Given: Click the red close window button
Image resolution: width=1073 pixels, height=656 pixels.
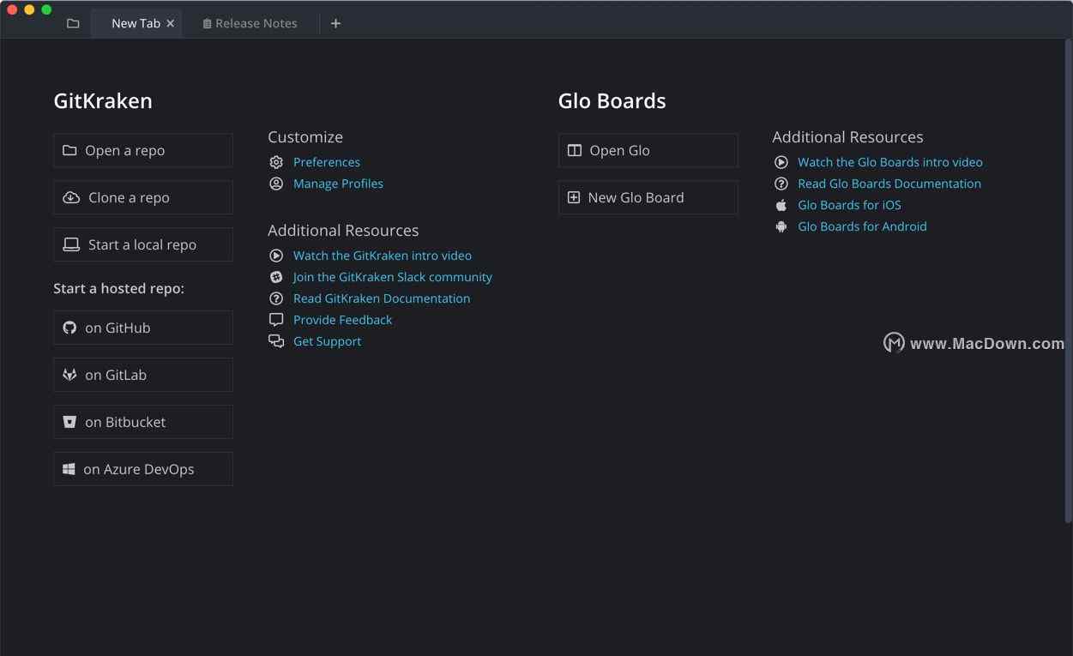Looking at the screenshot, I should click(x=12, y=9).
